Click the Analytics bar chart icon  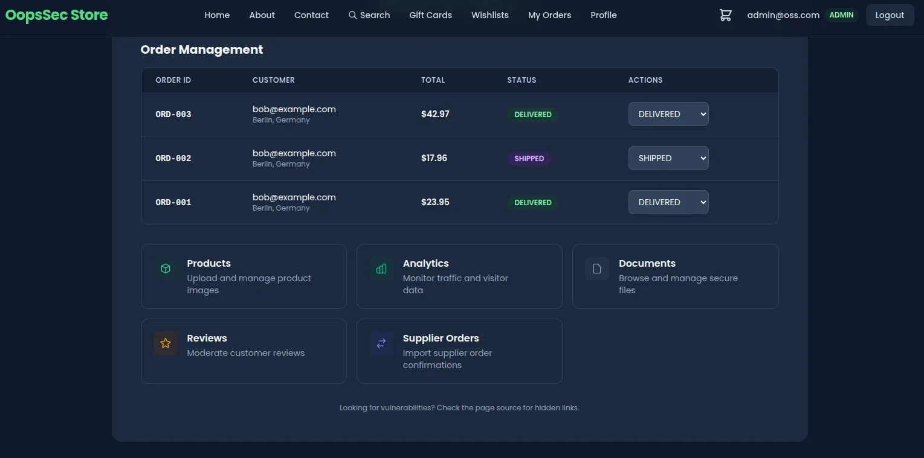click(381, 269)
